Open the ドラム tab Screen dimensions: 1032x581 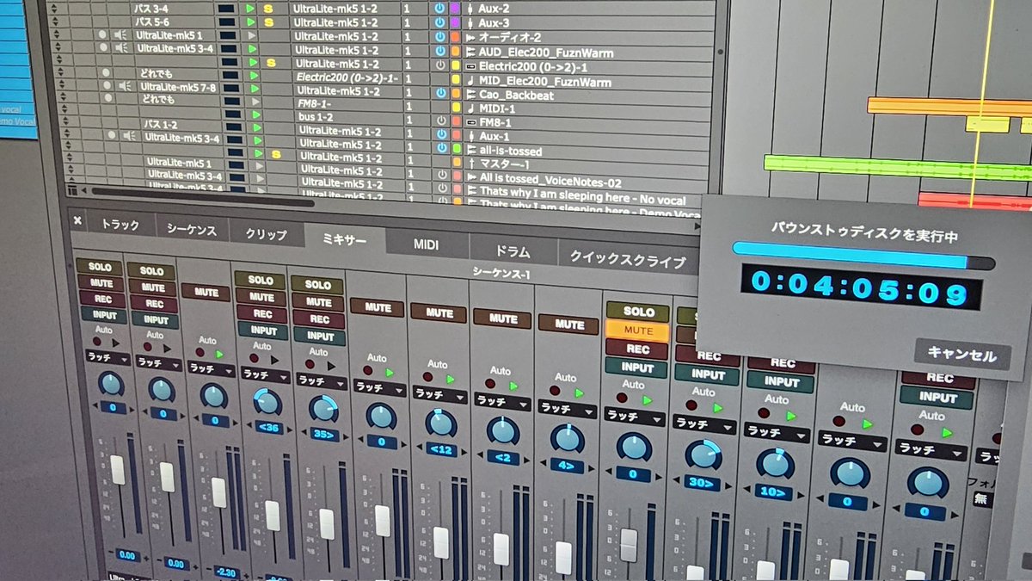(x=513, y=250)
